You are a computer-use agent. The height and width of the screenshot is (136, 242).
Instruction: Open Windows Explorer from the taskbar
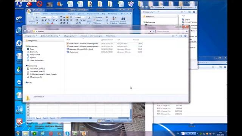(x=26, y=133)
